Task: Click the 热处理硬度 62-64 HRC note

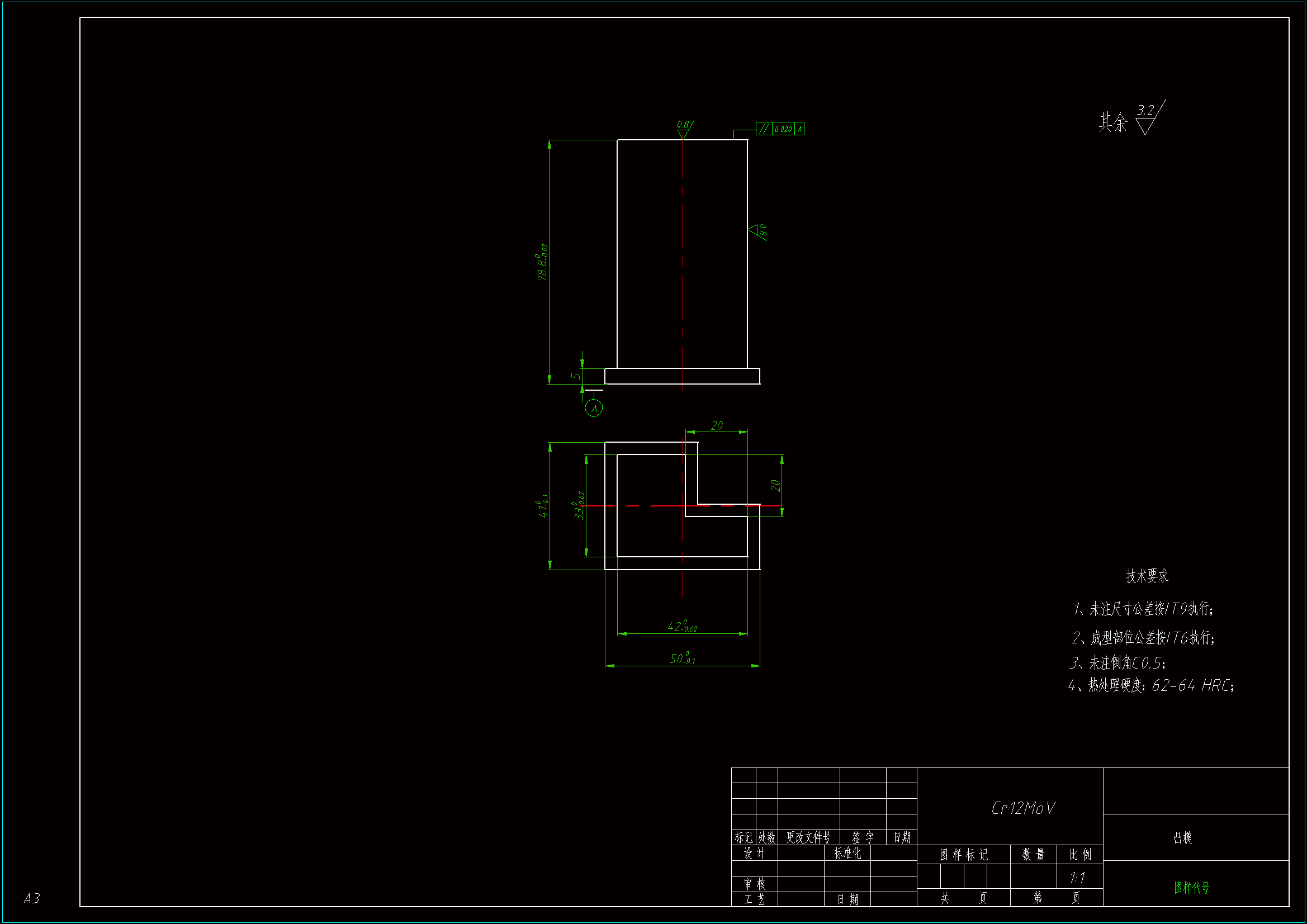Action: [1151, 685]
